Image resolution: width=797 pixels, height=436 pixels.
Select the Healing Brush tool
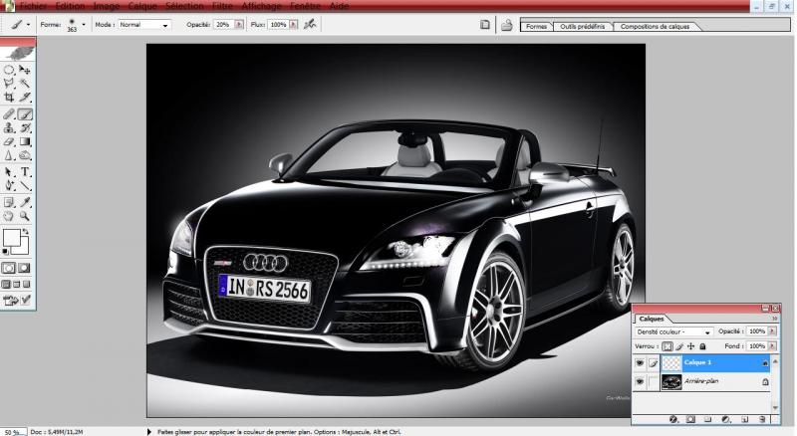9,114
